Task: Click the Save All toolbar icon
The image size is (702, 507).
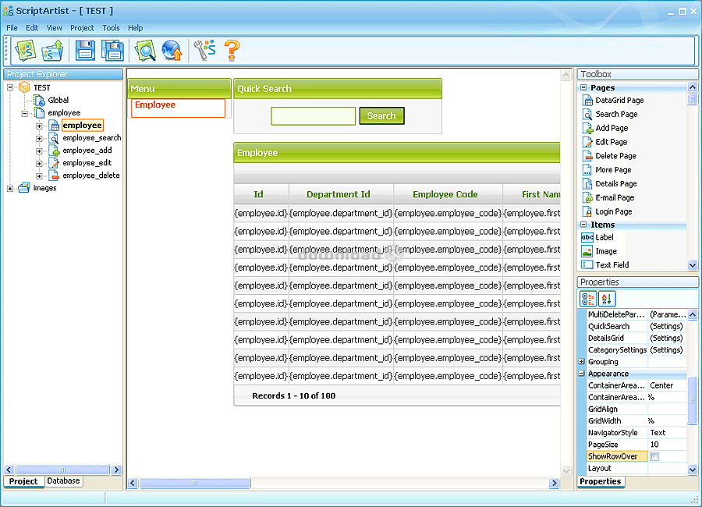Action: tap(112, 51)
